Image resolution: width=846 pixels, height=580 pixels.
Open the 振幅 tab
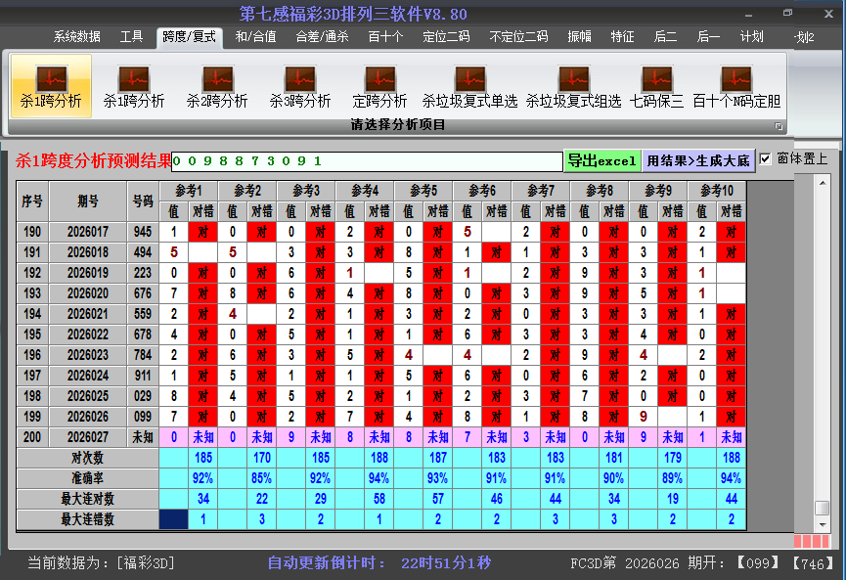(x=580, y=37)
